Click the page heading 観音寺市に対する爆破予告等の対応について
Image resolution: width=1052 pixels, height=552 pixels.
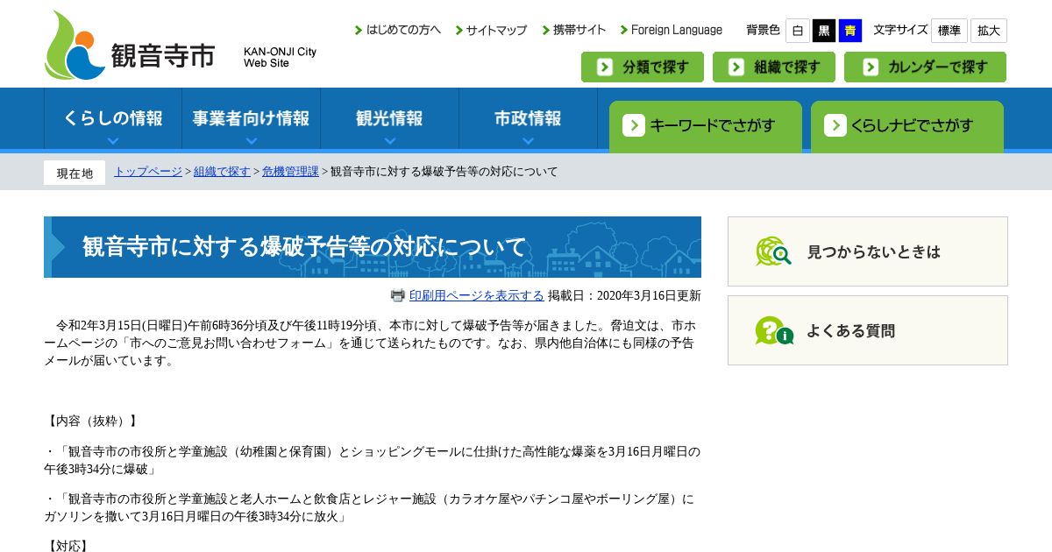point(304,247)
